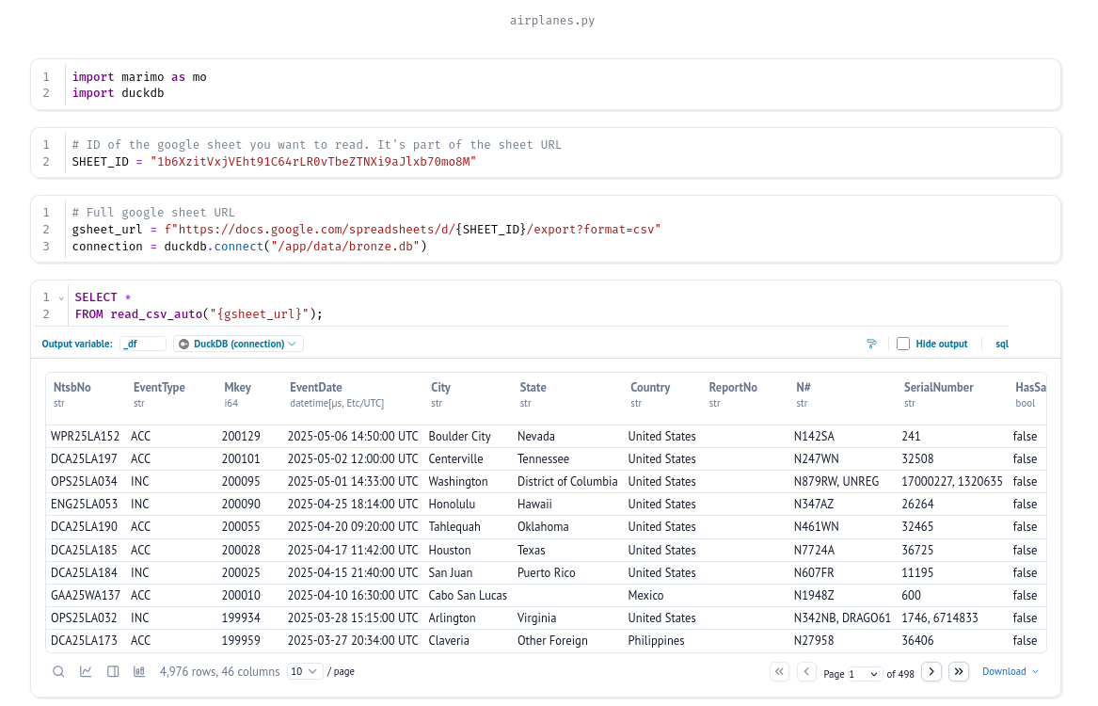Click the format SQL paint-roller icon
This screenshot has width=1098, height=706.
coord(871,345)
